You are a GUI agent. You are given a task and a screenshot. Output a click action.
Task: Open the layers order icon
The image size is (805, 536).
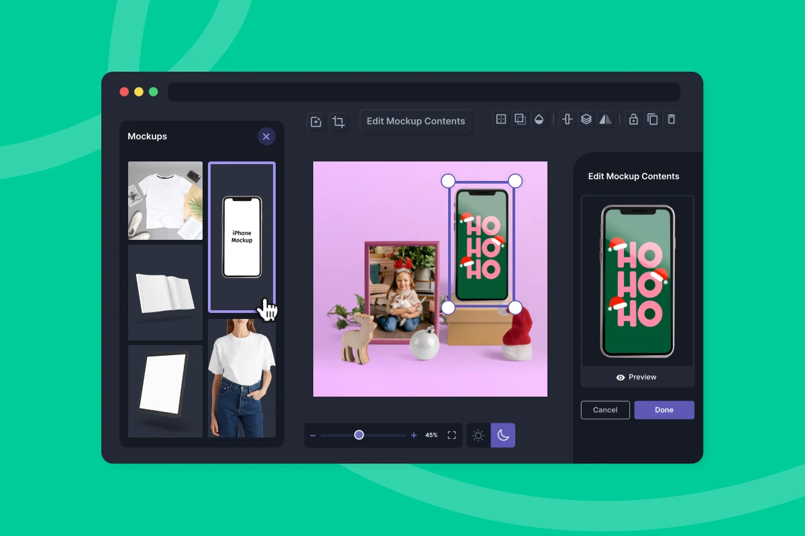586,119
